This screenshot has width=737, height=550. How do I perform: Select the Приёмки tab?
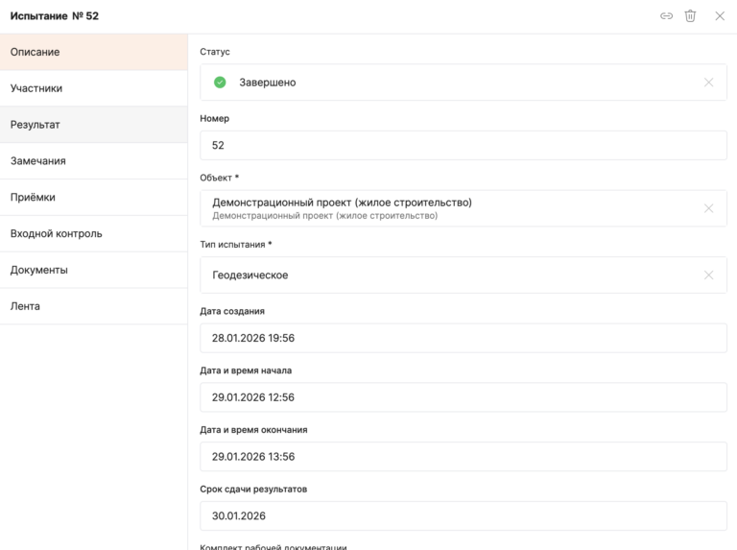point(93,198)
